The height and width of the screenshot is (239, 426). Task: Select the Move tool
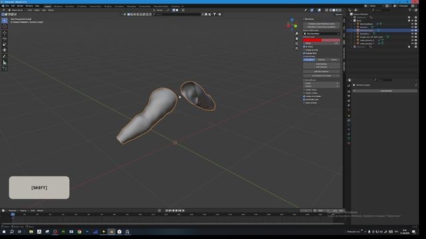pyautogui.click(x=5, y=33)
